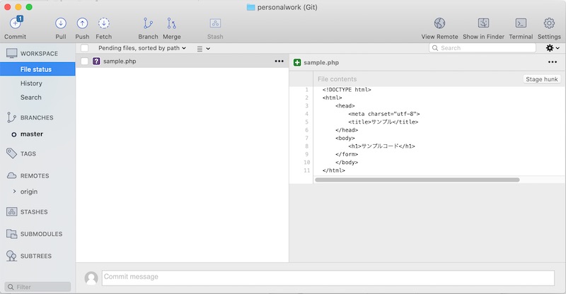Click the SUBMODULES section label

point(41,234)
